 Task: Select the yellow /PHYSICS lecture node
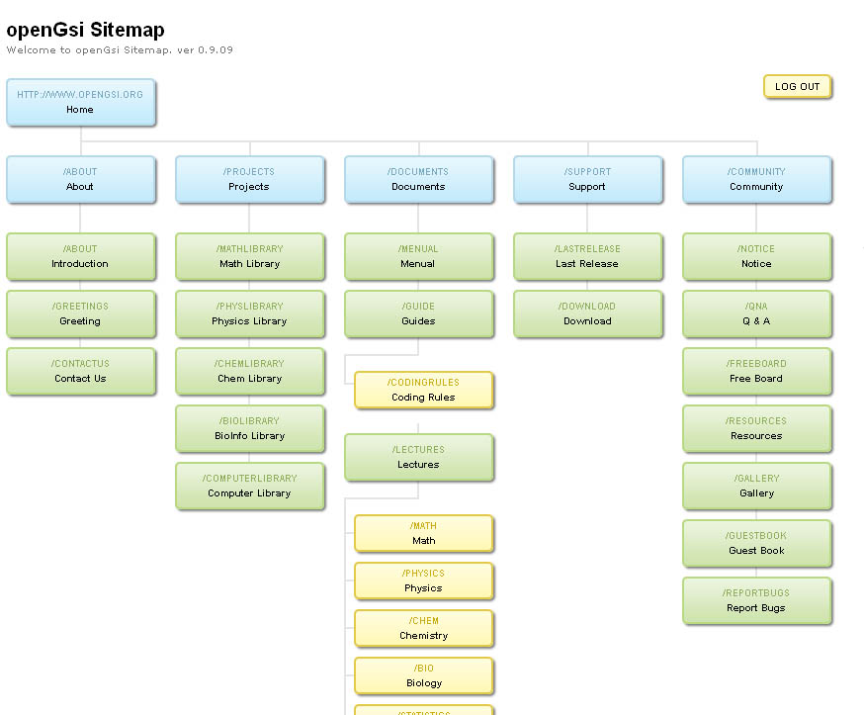pos(424,581)
